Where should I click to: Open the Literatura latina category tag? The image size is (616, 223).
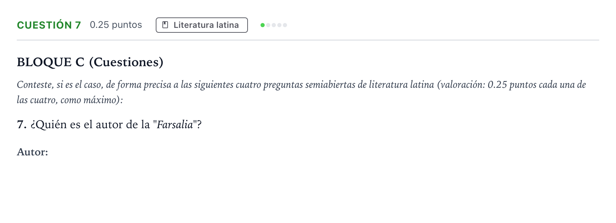202,25
